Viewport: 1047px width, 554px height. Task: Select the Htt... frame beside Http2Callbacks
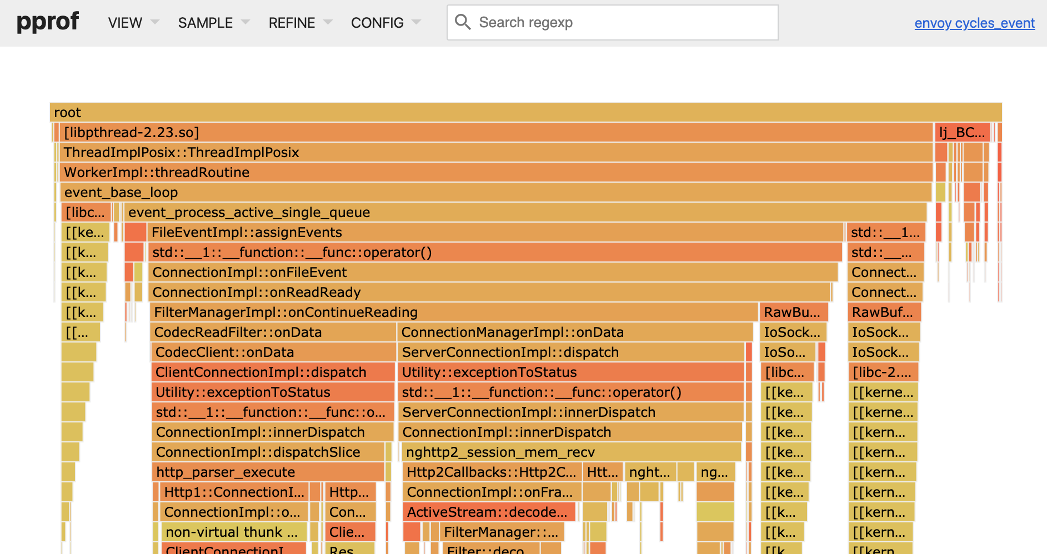coord(603,472)
